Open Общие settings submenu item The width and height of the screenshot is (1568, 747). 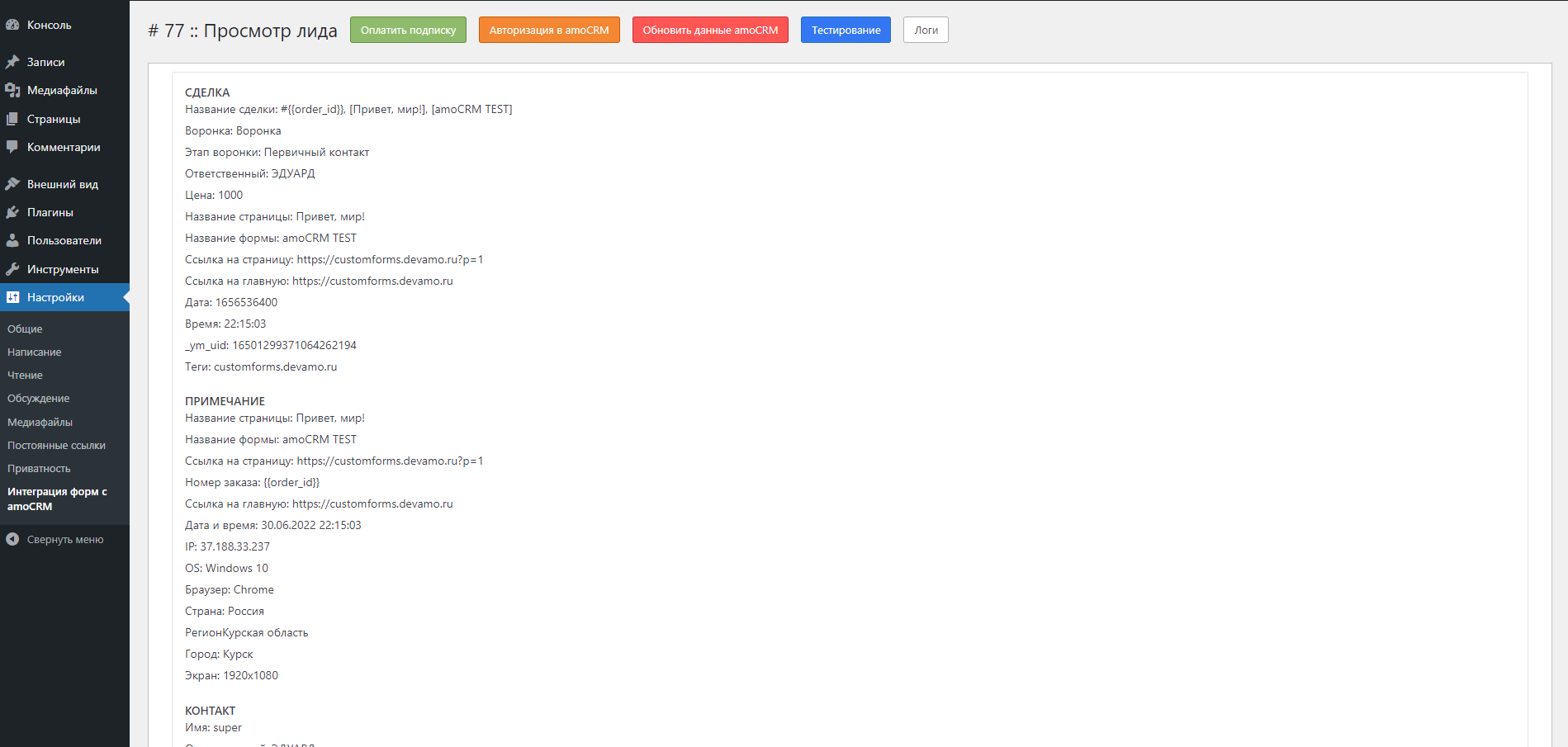[x=25, y=329]
